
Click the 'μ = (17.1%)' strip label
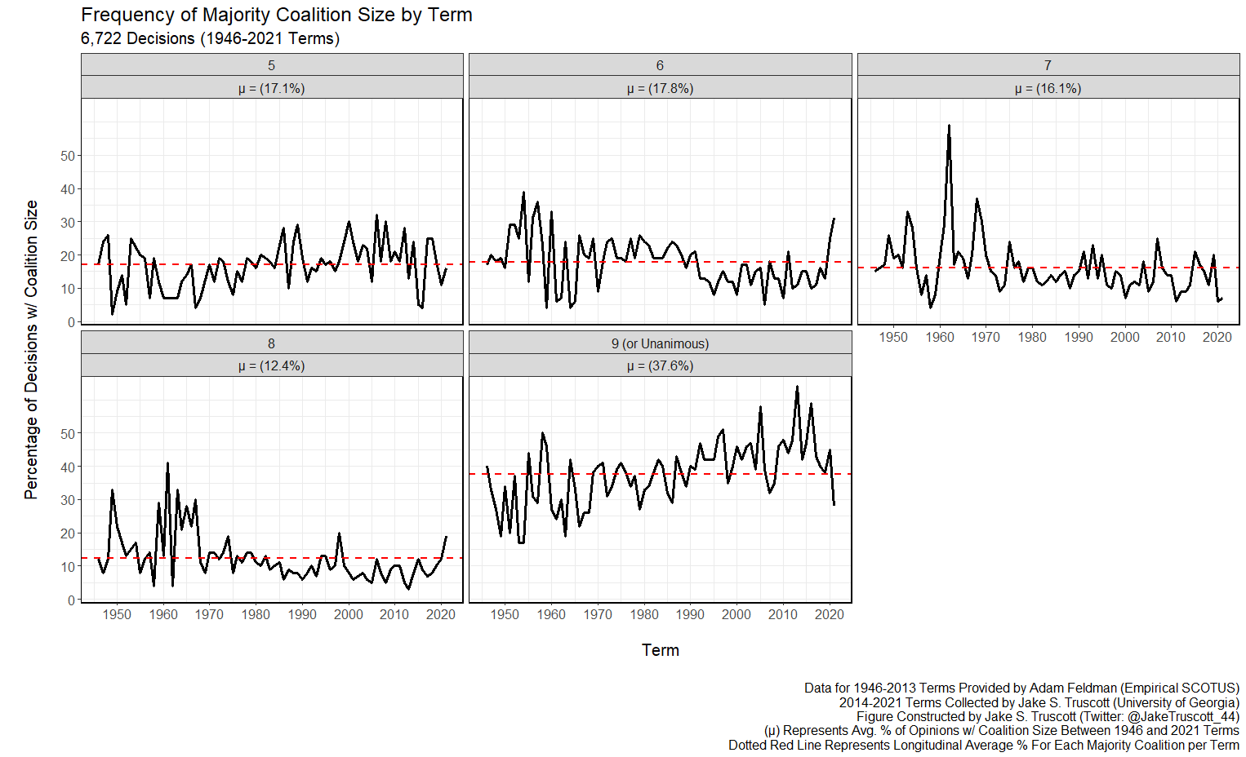(x=271, y=88)
